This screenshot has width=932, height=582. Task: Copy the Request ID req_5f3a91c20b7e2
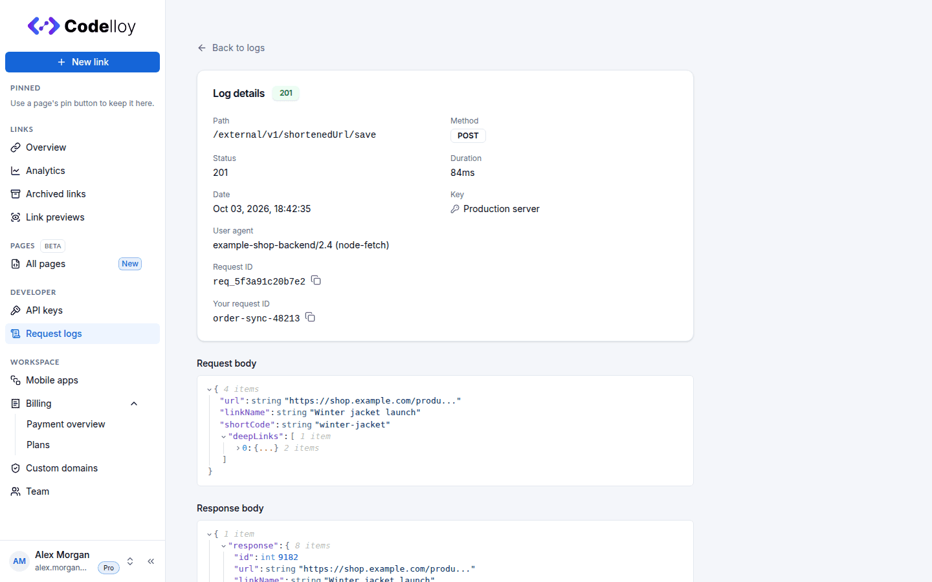pos(316,281)
